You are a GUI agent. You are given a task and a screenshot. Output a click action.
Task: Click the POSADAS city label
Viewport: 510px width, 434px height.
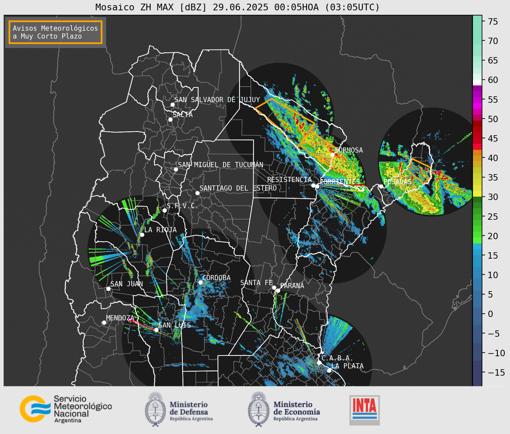click(397, 182)
